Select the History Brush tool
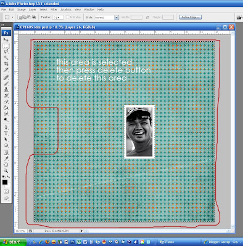The image size is (243, 246). point(6,95)
